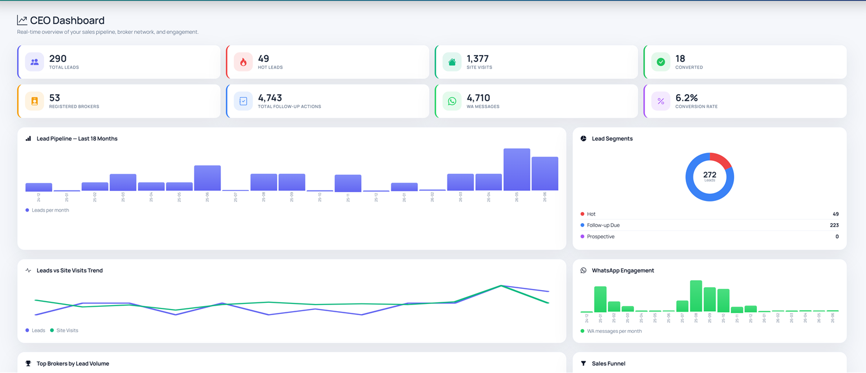Click the Follow-up Due count 223

[x=834, y=225]
